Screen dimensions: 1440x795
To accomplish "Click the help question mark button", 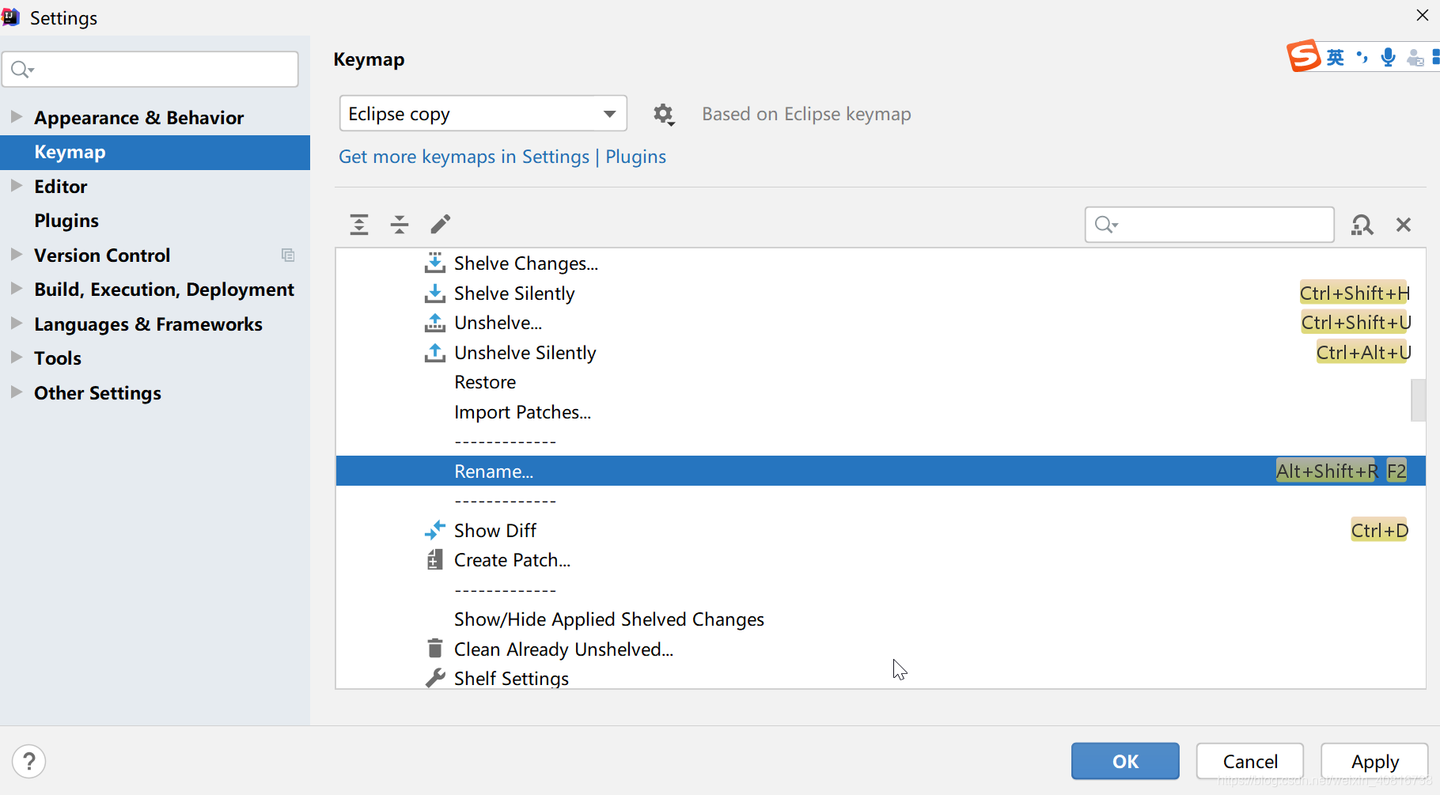I will pyautogui.click(x=29, y=762).
